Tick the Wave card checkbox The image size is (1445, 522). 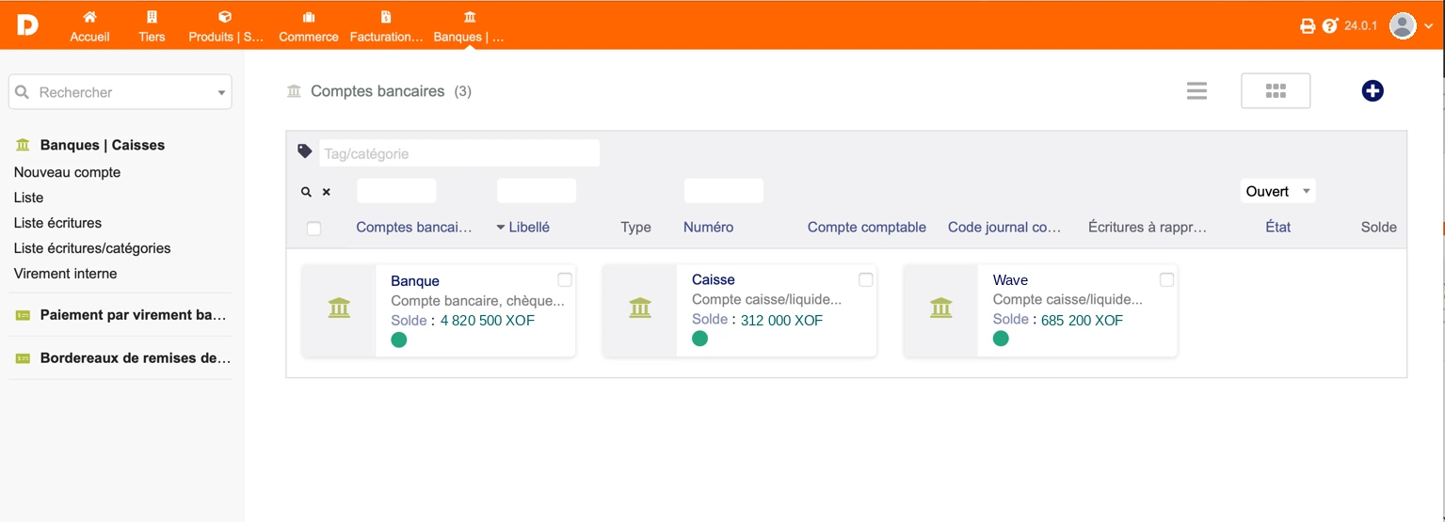(1167, 279)
